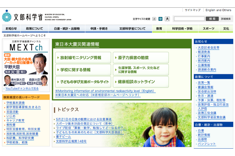Open sidebar link 調達総合案内
Viewport: 235px width, 156px height.
coord(207,70)
